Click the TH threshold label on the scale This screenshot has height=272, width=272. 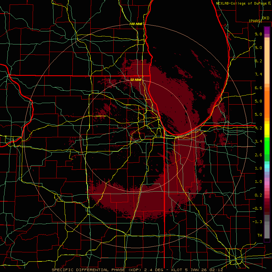point(260,235)
